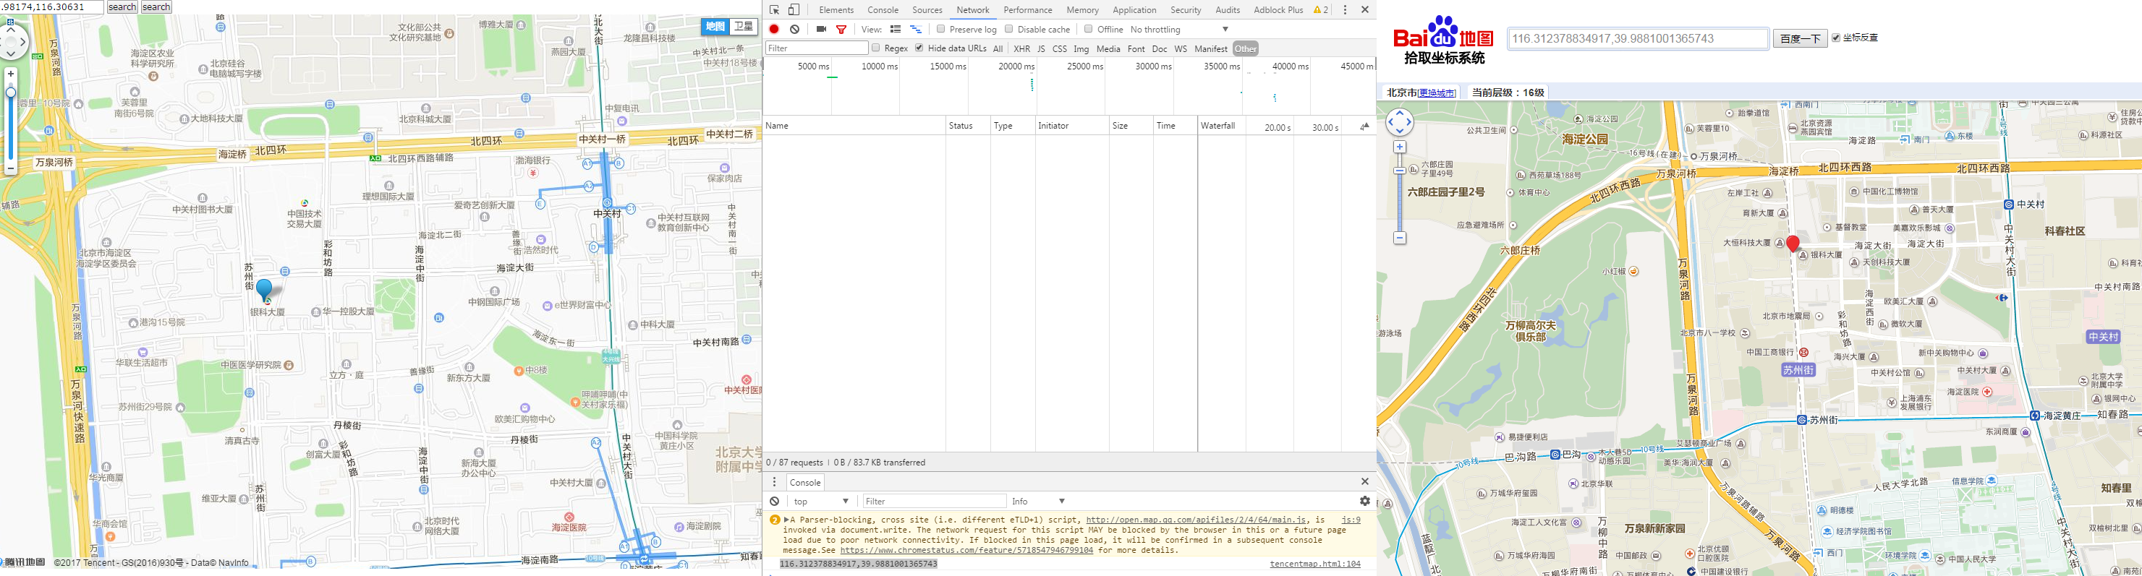Open the main.js URL link in warning
The height and width of the screenshot is (576, 2142).
point(1196,520)
